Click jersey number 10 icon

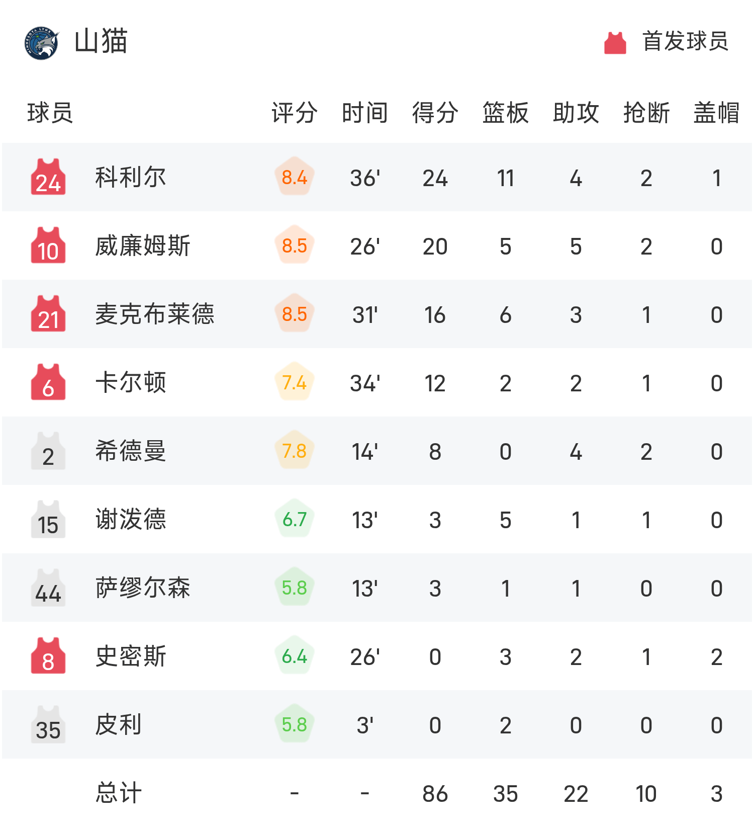click(48, 245)
